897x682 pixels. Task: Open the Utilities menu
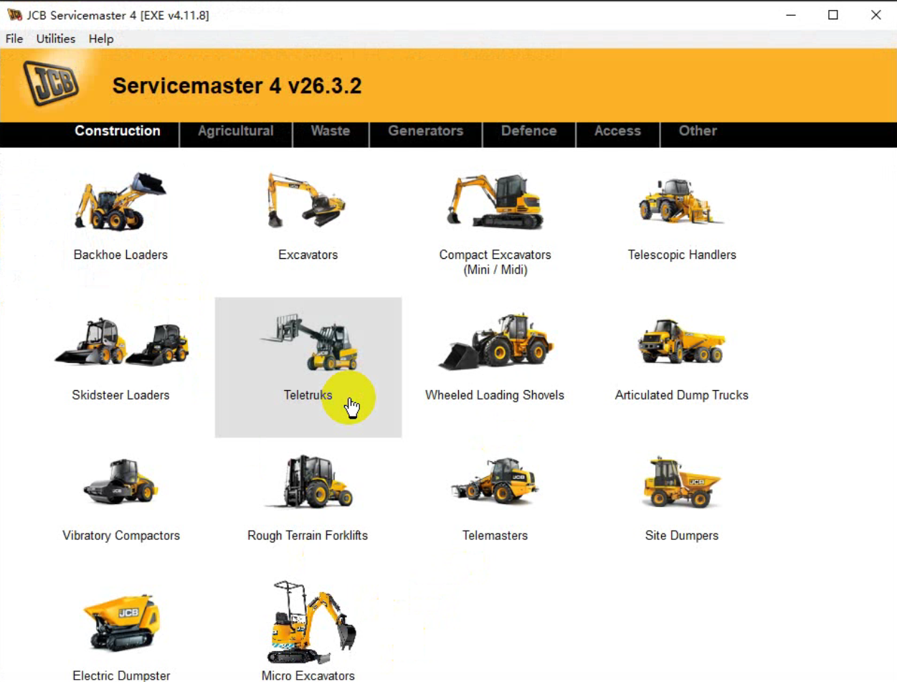coord(56,39)
